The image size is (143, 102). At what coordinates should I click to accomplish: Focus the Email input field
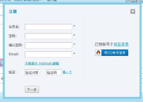(x=49, y=55)
